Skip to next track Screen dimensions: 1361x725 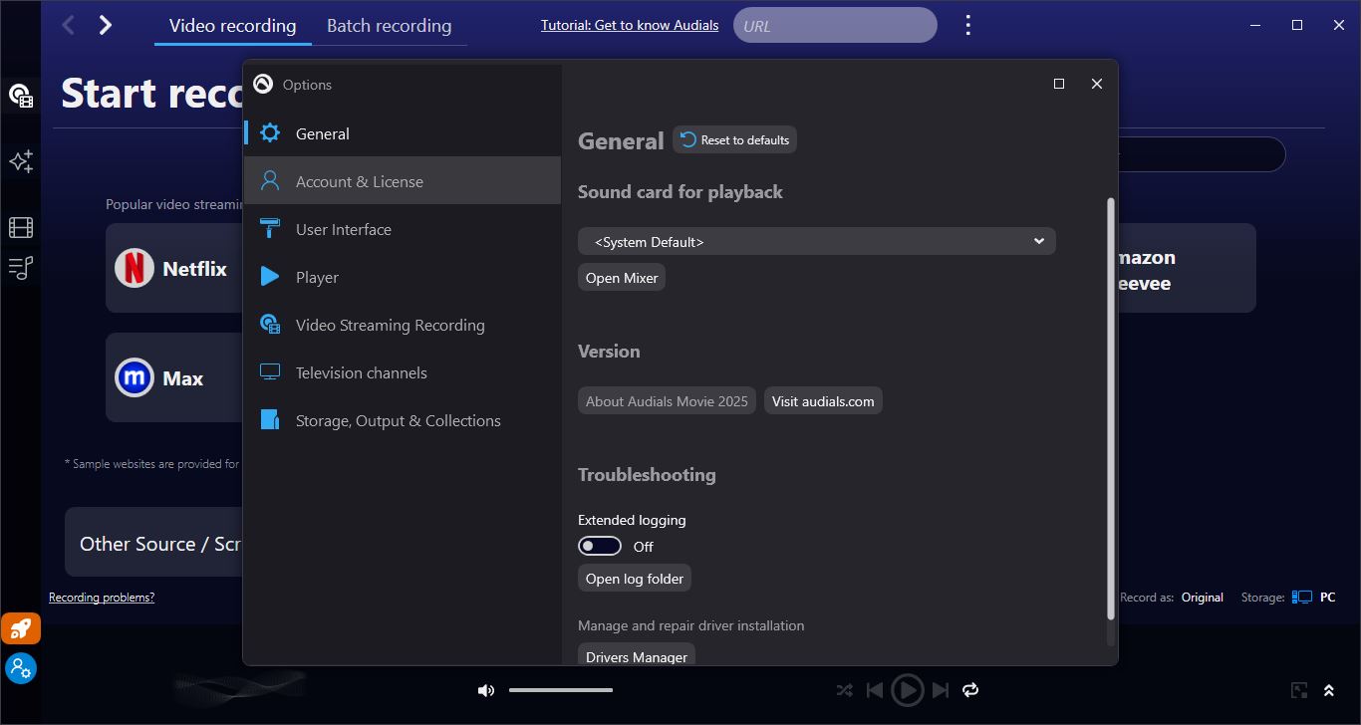[x=940, y=690]
